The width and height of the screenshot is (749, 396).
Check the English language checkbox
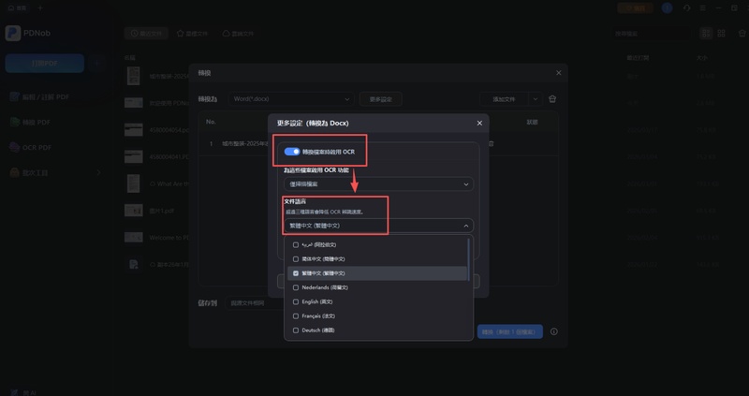click(x=296, y=301)
